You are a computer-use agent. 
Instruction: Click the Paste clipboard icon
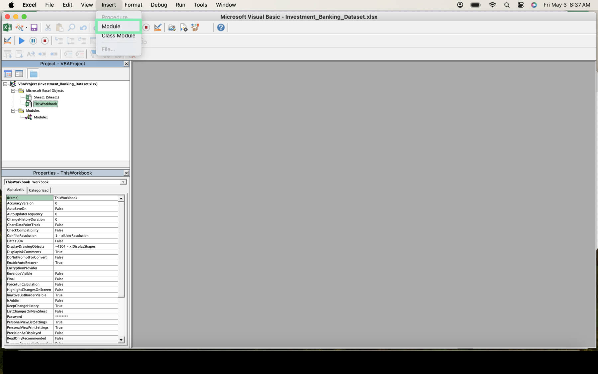59,28
